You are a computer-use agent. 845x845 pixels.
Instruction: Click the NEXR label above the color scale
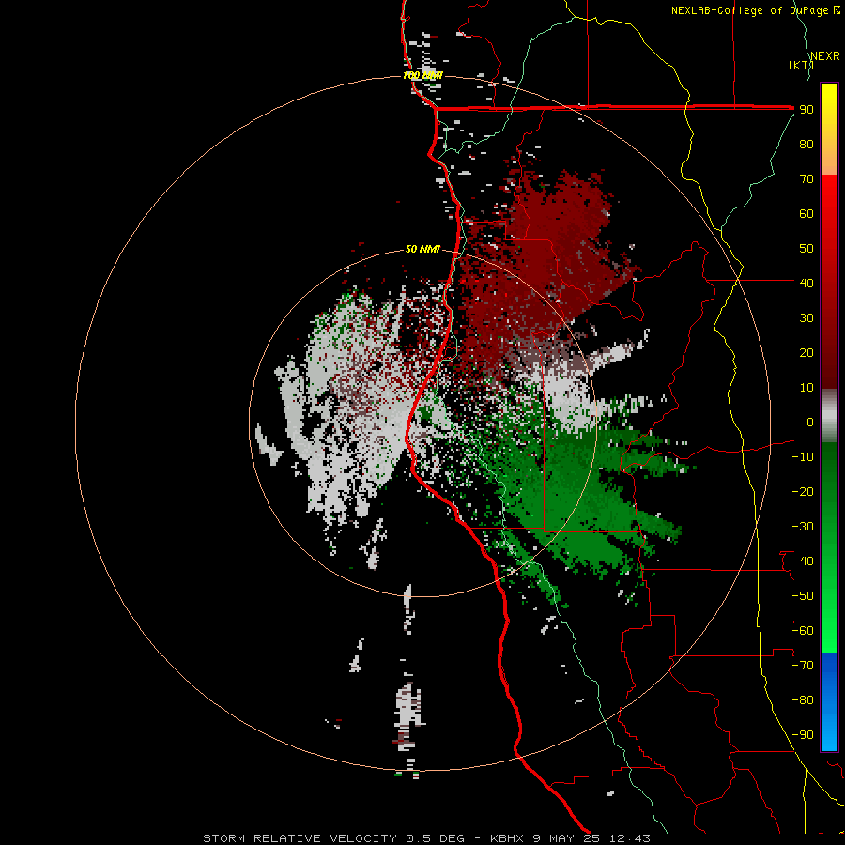pyautogui.click(x=825, y=56)
